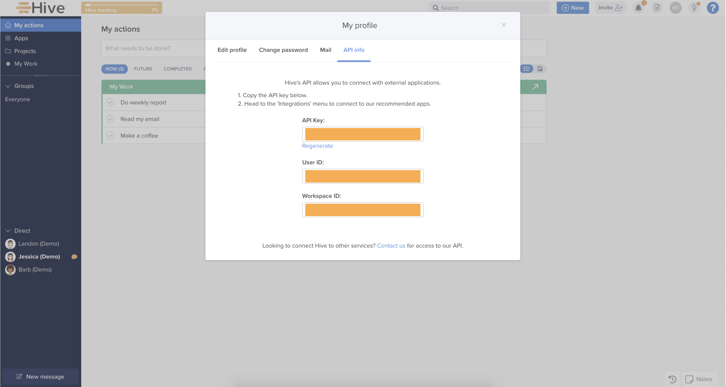Collapse the Direct messages section
The height and width of the screenshot is (387, 726).
(x=8, y=231)
